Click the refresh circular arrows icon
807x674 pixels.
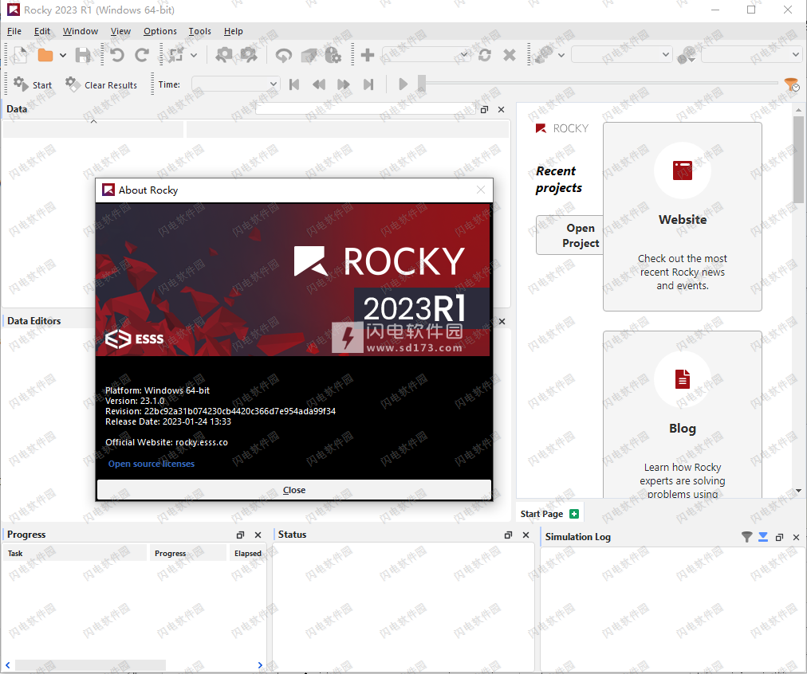pos(485,54)
